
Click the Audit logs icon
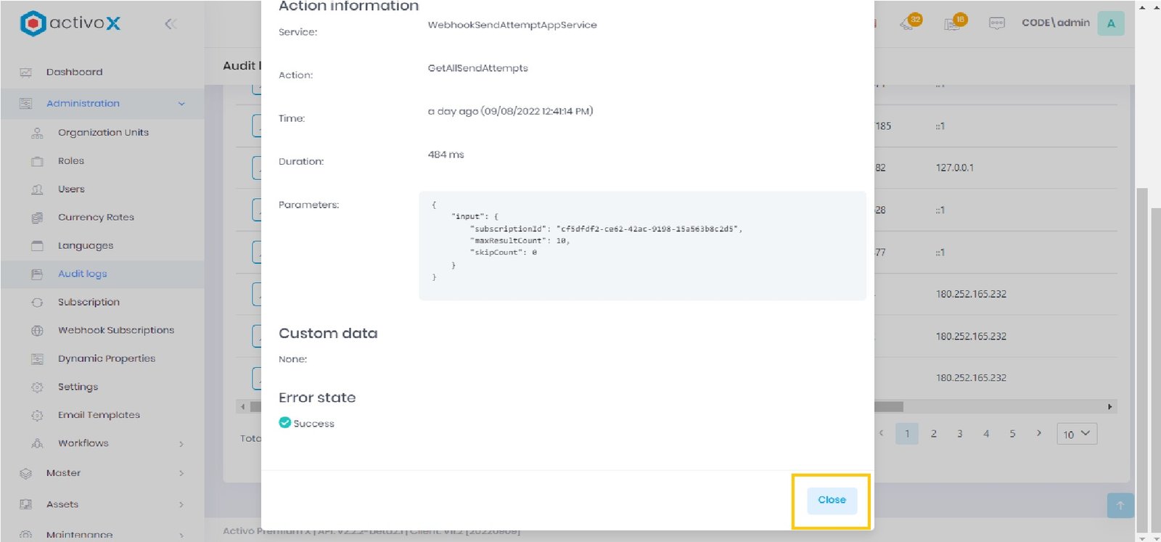click(38, 274)
